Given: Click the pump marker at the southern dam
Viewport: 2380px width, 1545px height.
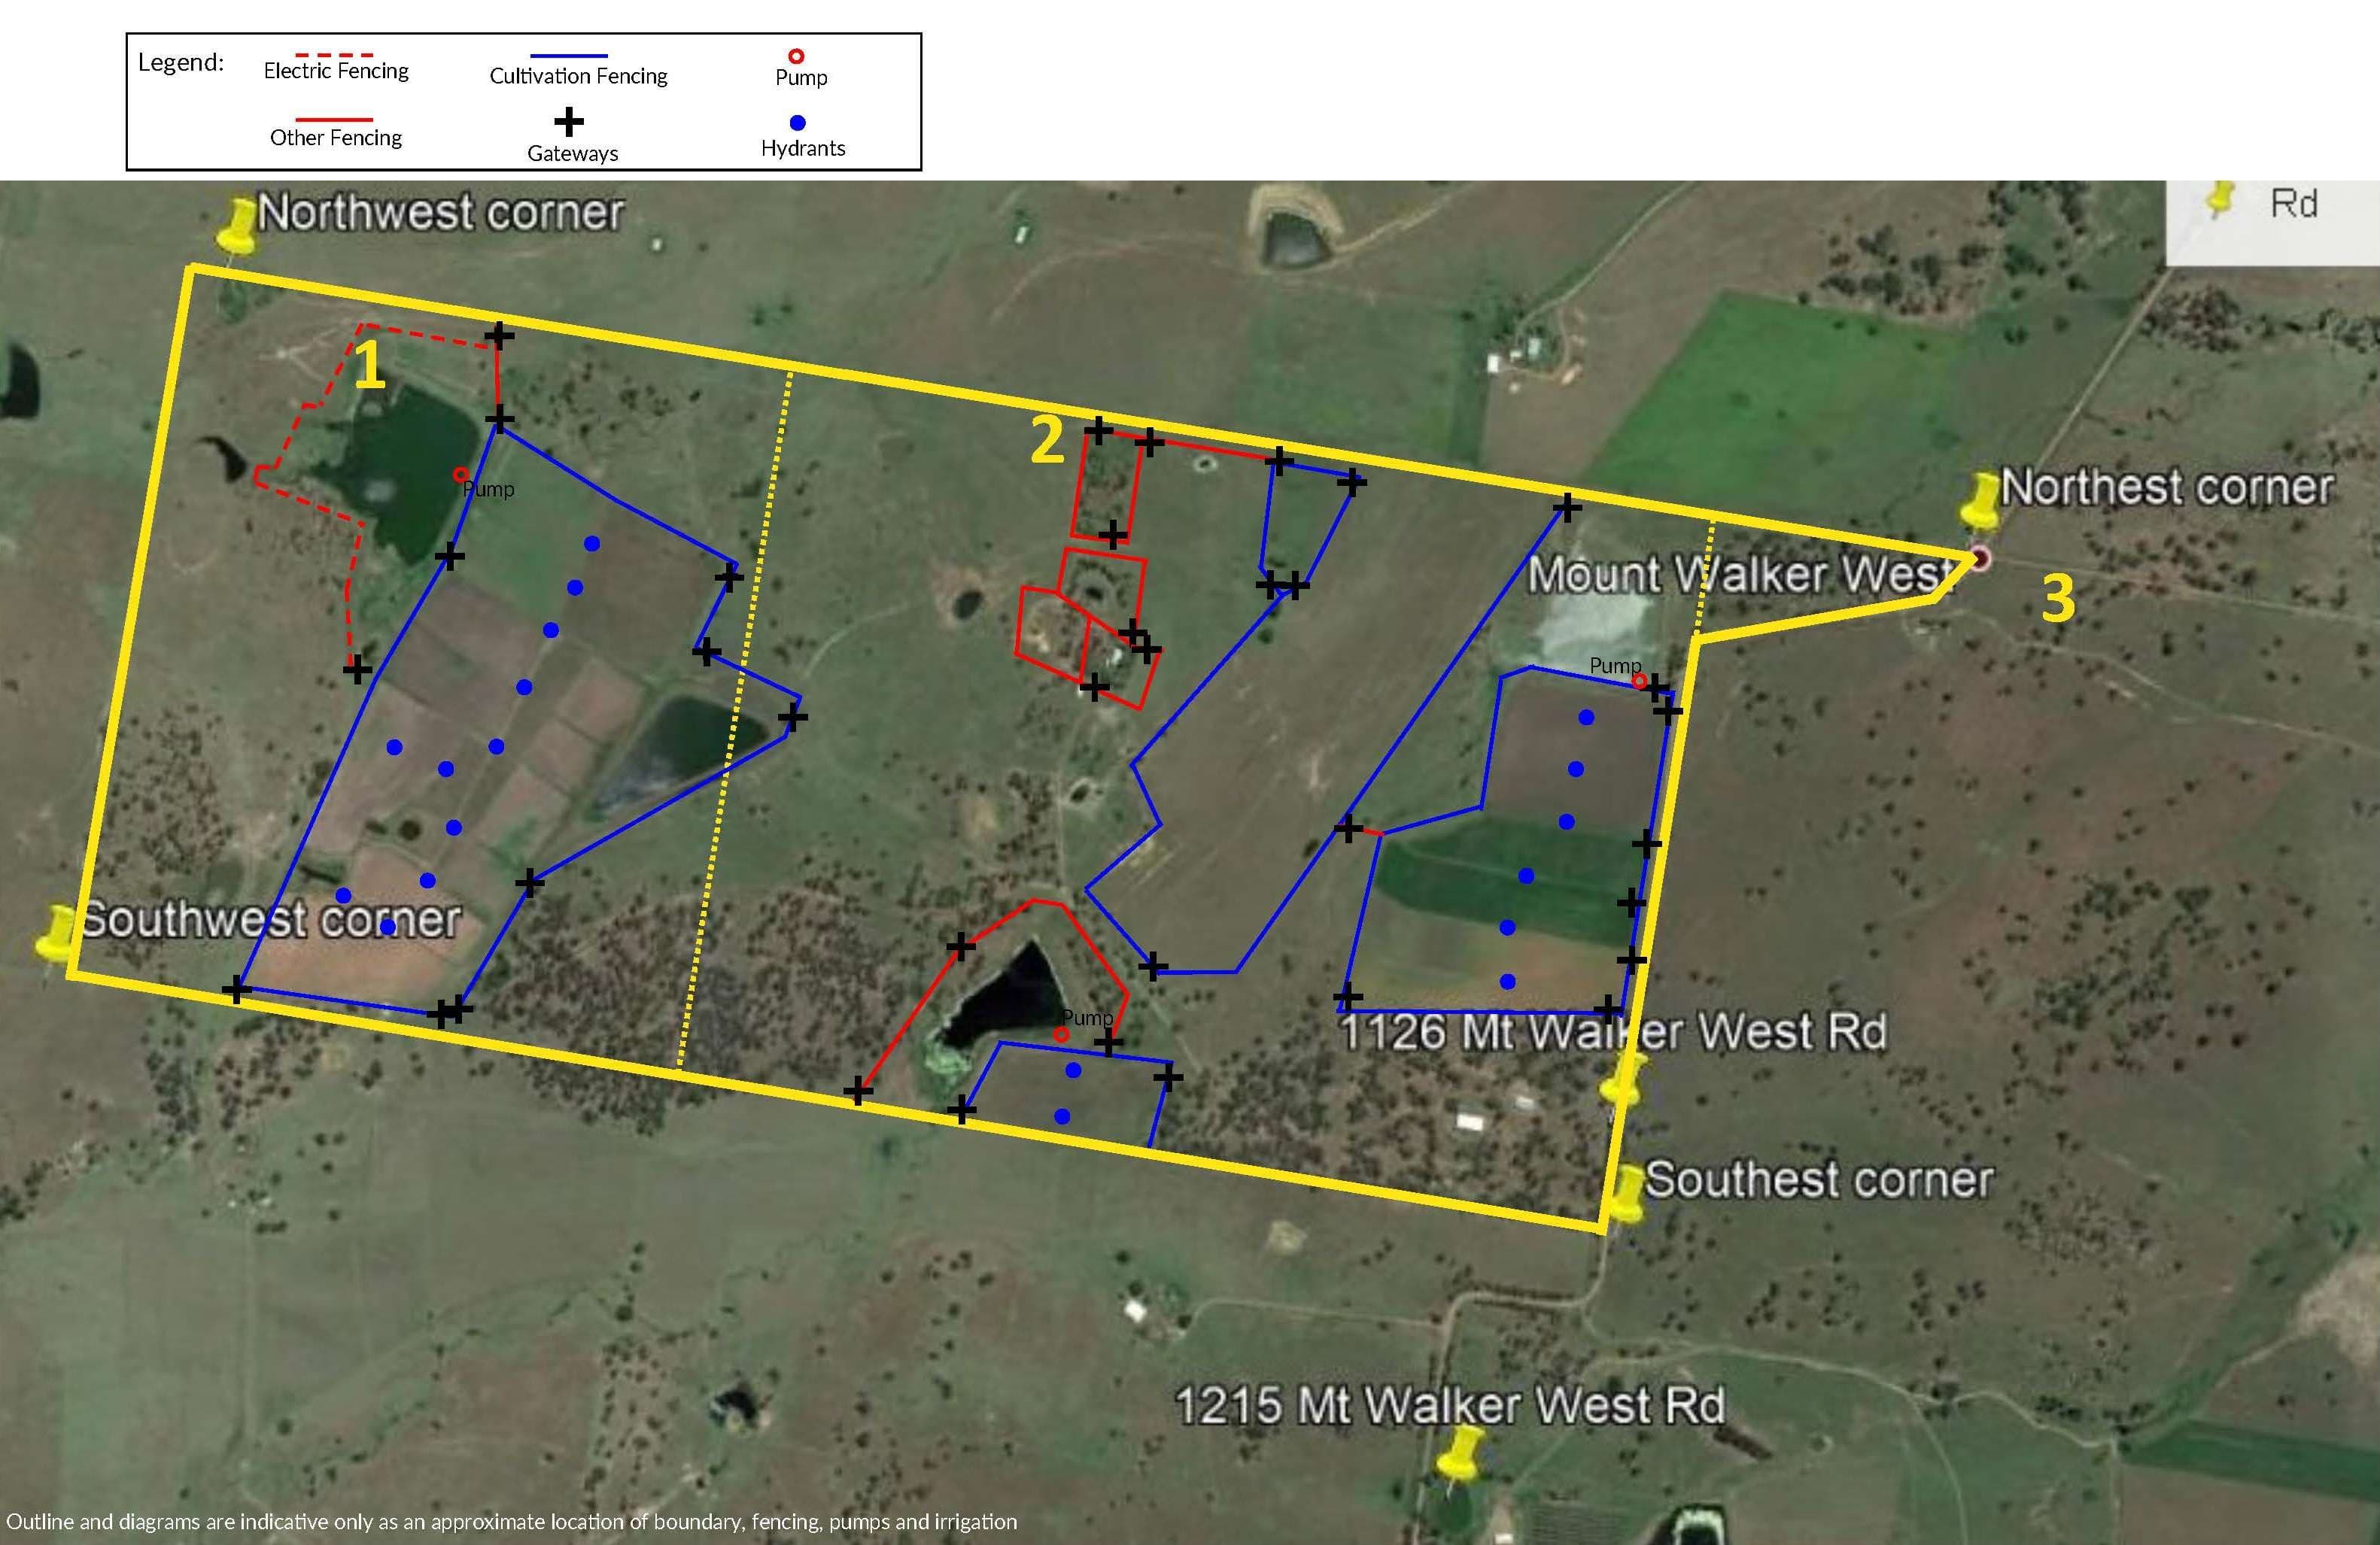Looking at the screenshot, I should tap(1061, 1034).
